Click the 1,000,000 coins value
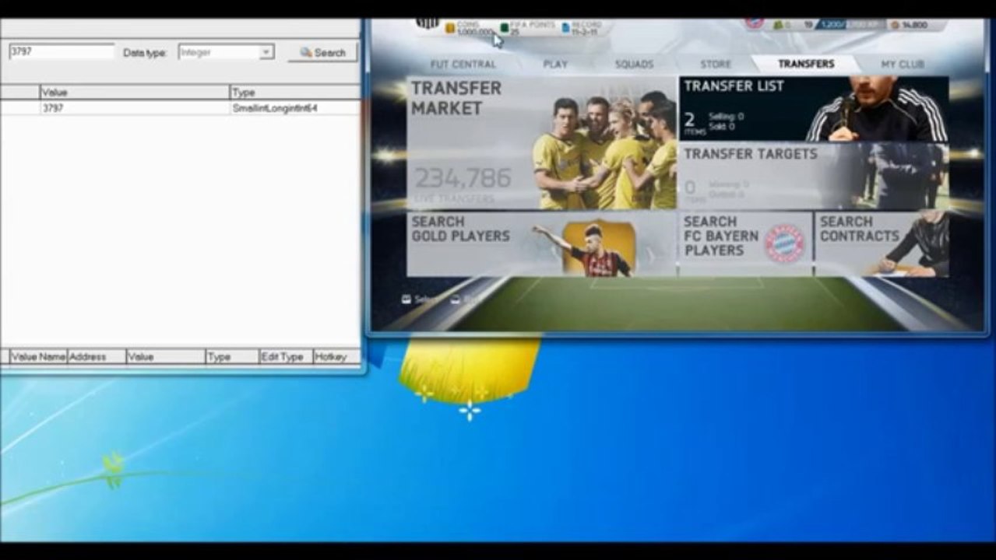Image resolution: width=996 pixels, height=560 pixels. (475, 32)
